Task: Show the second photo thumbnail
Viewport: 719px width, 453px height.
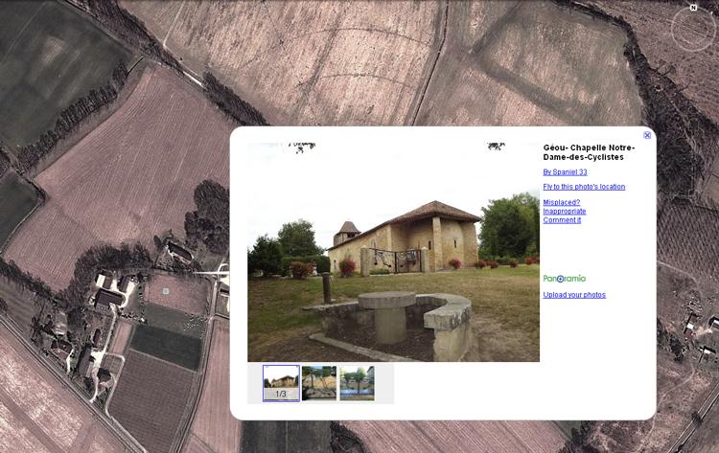Action: tap(319, 383)
